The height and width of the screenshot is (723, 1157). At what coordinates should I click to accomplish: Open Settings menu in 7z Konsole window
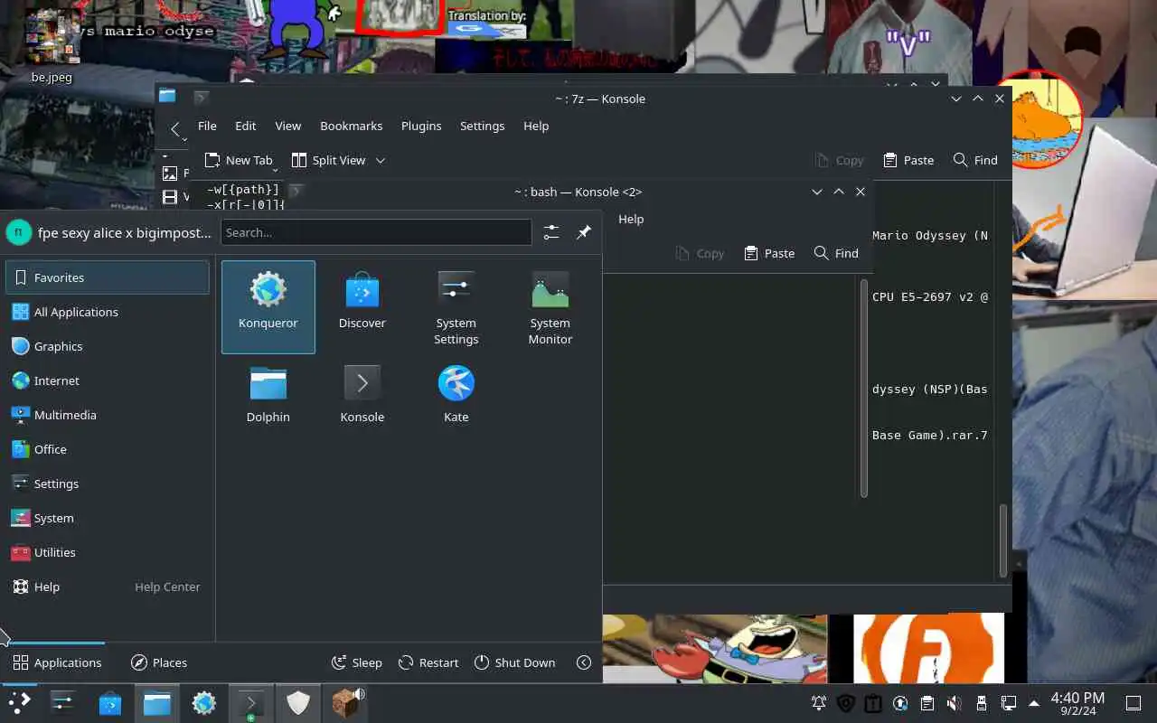(x=482, y=126)
